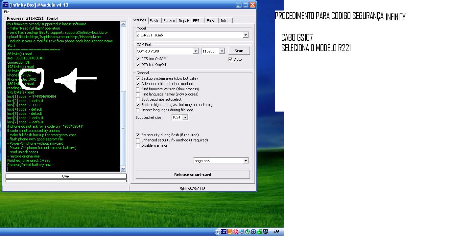
Task: Open the orange Java tray icon
Action: tap(230, 232)
